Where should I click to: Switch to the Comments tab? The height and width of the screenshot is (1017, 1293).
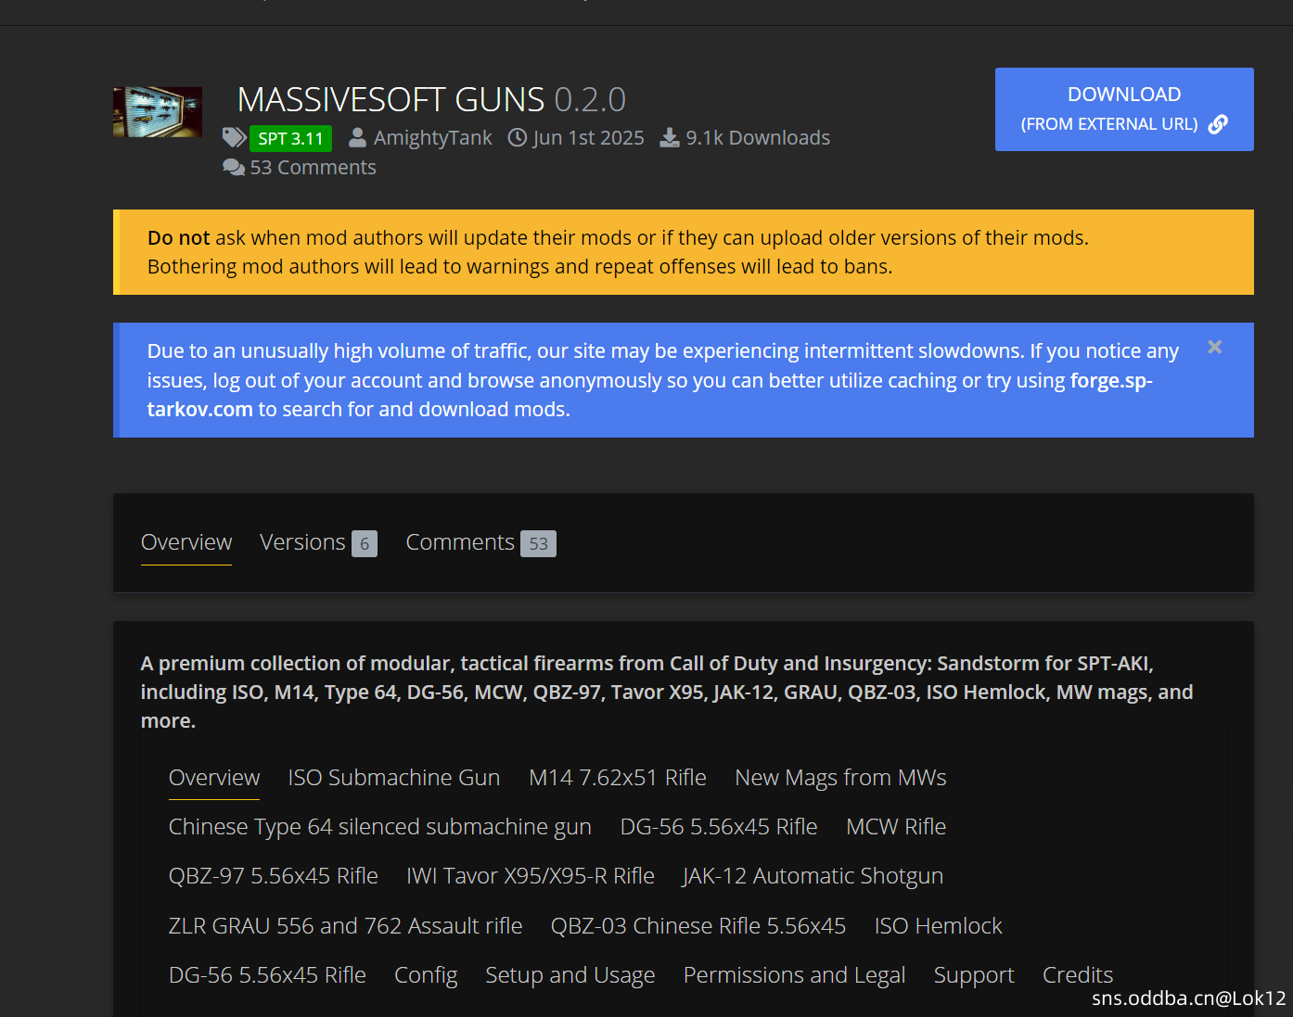[x=460, y=542]
